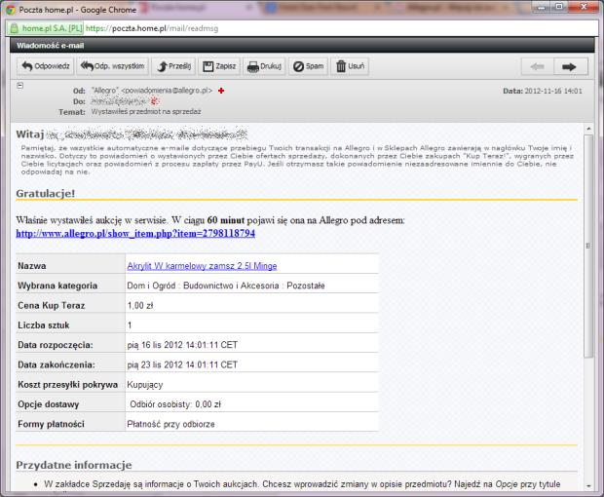Go to the previous message arrow

[x=538, y=66]
